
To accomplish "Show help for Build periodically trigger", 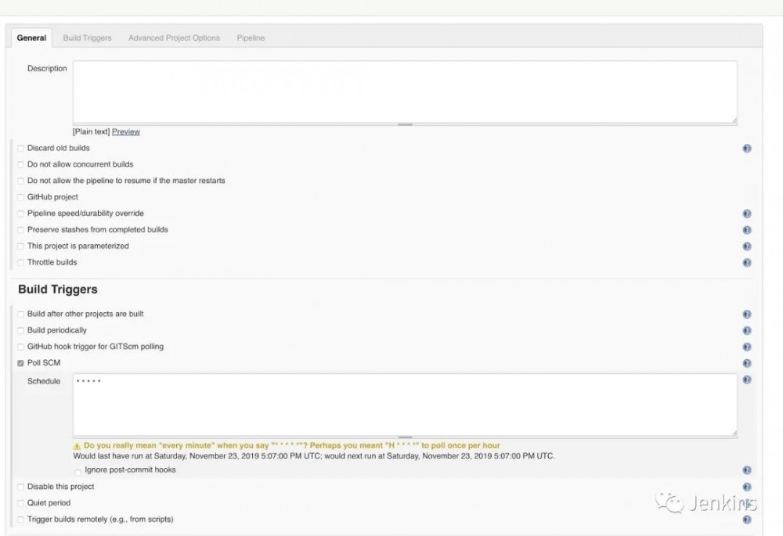I will (x=747, y=331).
